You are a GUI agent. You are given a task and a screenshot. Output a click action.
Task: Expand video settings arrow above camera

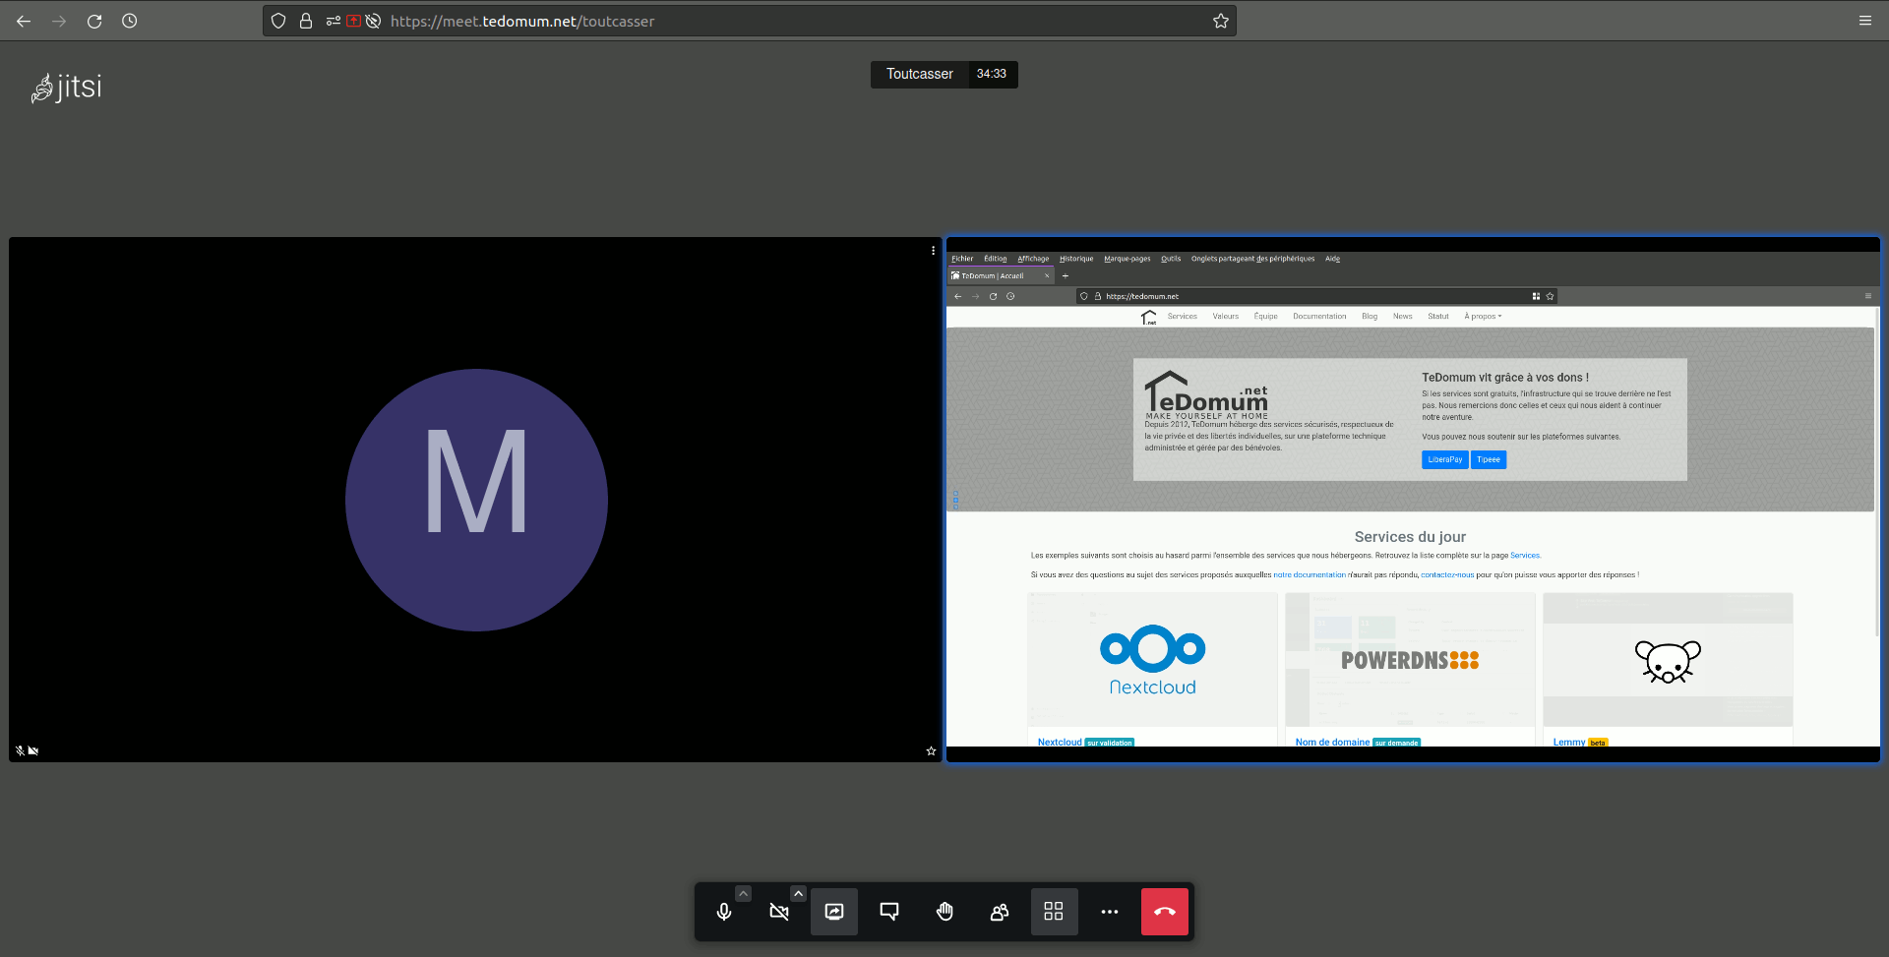(x=799, y=893)
